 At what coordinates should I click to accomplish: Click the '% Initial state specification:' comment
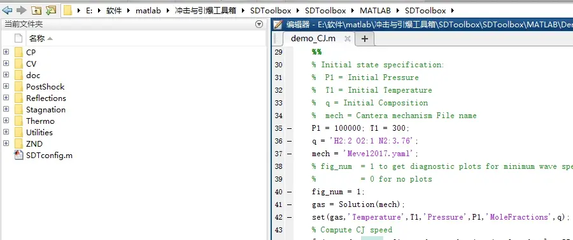(378, 65)
